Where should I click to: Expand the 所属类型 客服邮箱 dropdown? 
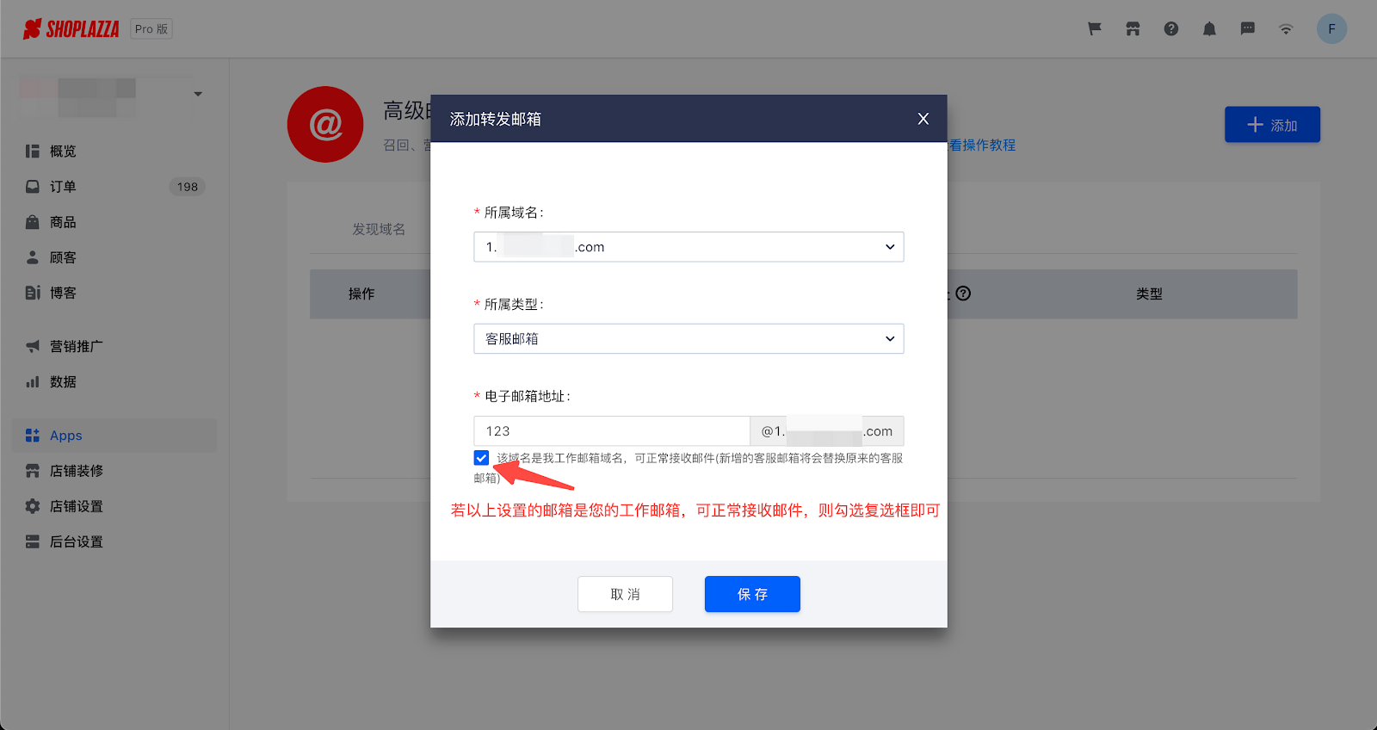[688, 339]
